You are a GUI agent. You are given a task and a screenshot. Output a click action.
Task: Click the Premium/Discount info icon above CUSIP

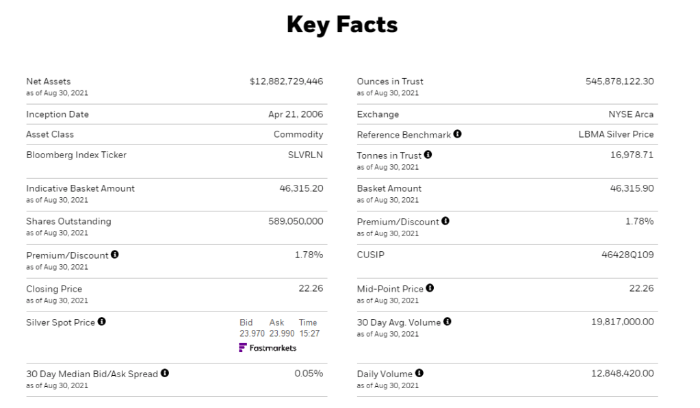tap(445, 221)
